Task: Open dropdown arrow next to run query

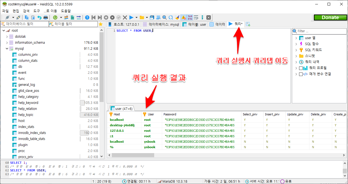Action: point(137,17)
